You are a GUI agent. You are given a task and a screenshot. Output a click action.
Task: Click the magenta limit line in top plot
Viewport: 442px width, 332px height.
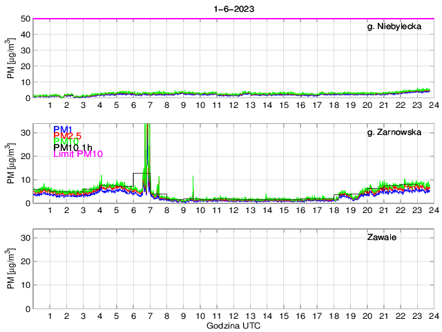click(233, 19)
